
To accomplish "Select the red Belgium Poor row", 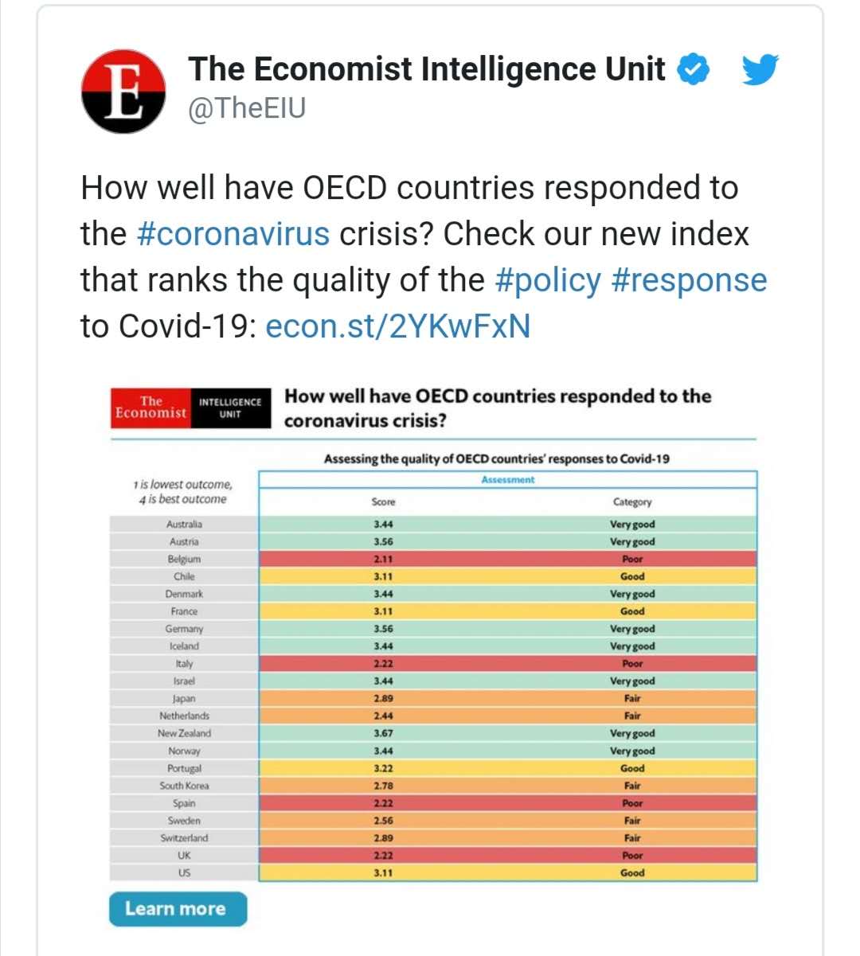I will point(507,559).
